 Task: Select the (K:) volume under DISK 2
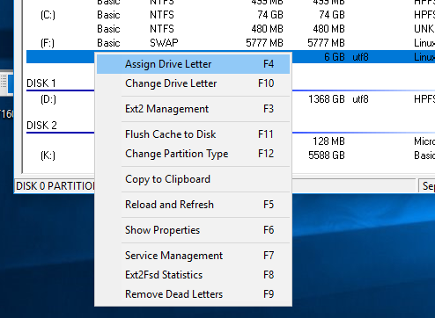(x=48, y=155)
